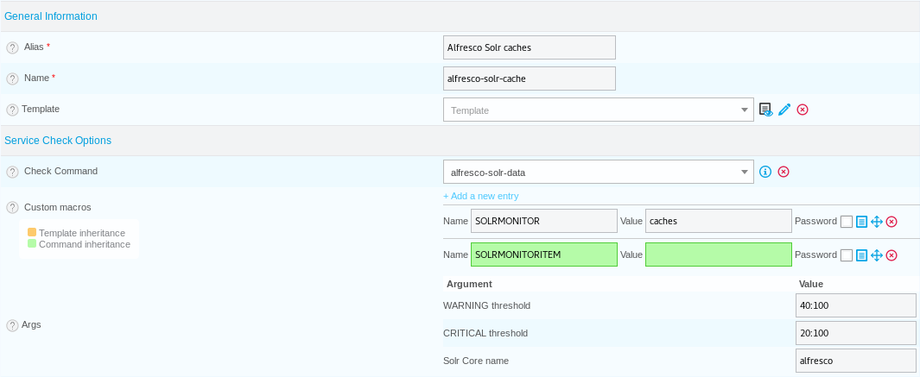Click the CRITICAL threshold label
This screenshot has height=377, width=920.
(485, 333)
